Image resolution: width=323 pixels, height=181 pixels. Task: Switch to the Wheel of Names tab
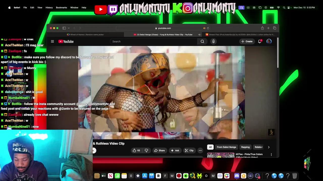tap(87, 34)
